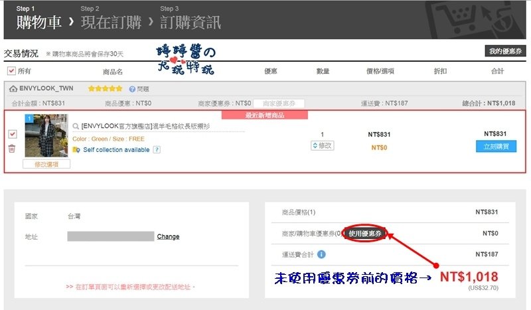
Task: Uncheck the ENVYLOOK shirt item checkbox
Action: 13,134
